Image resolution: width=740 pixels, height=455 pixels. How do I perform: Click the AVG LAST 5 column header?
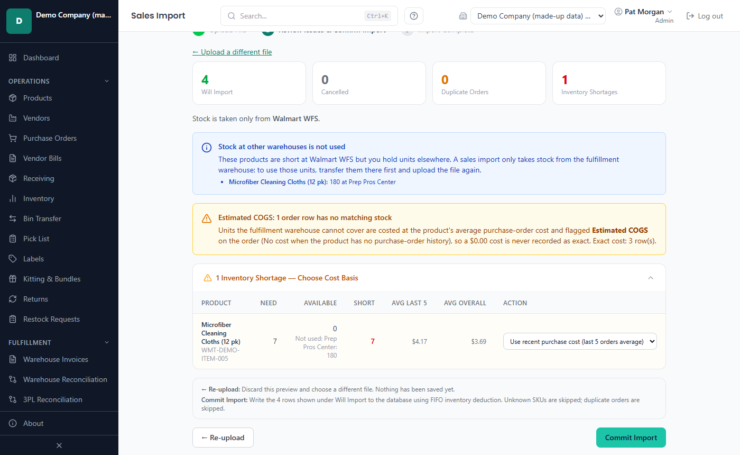[409, 303]
